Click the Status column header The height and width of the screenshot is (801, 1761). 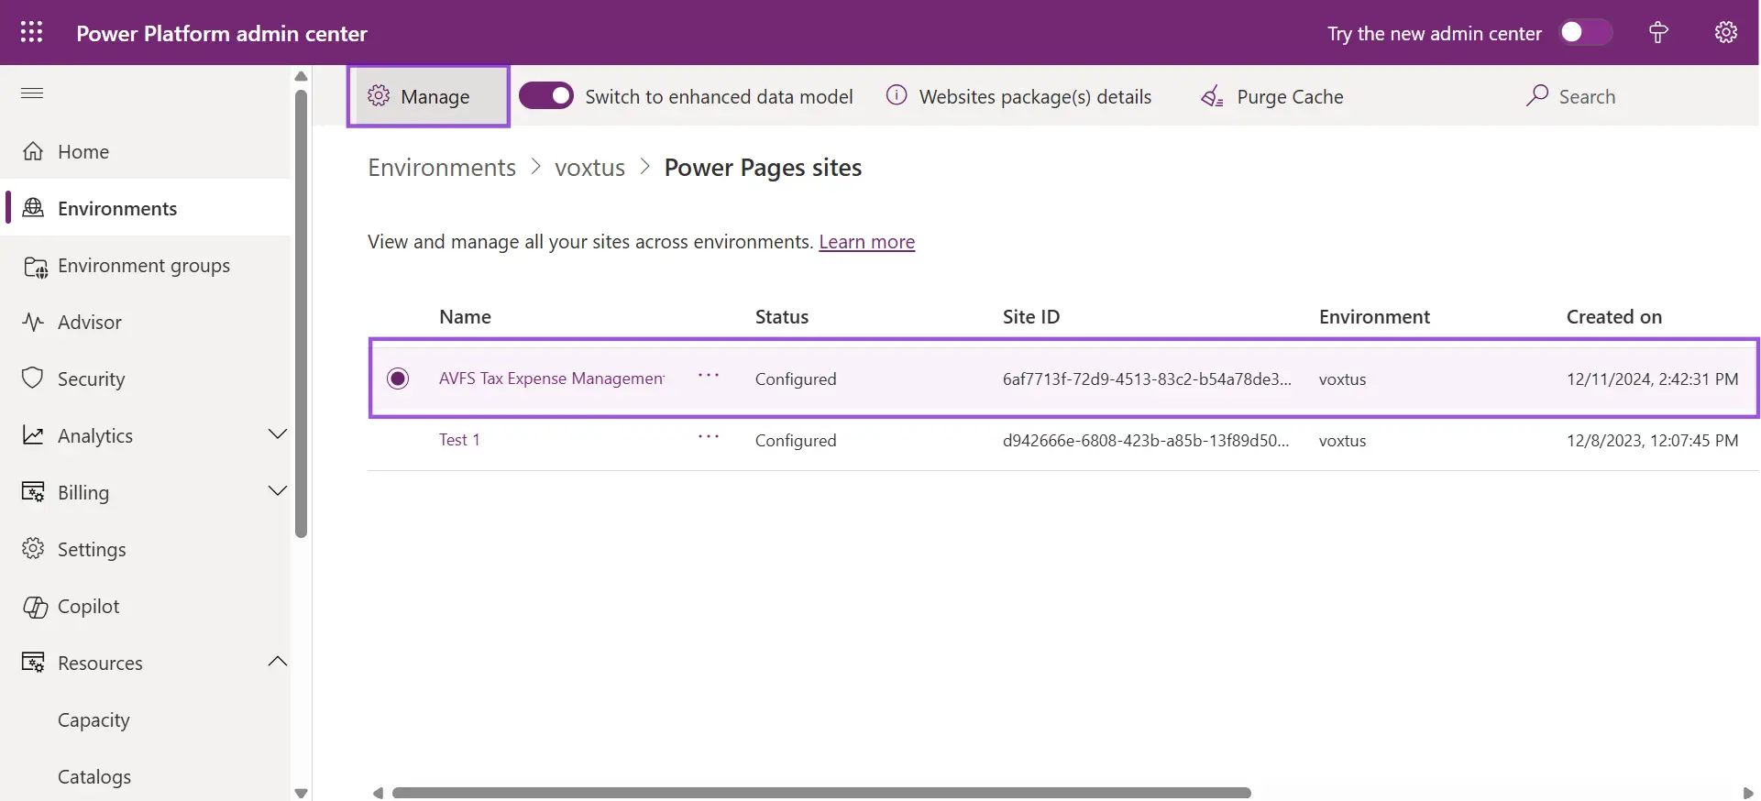click(782, 317)
